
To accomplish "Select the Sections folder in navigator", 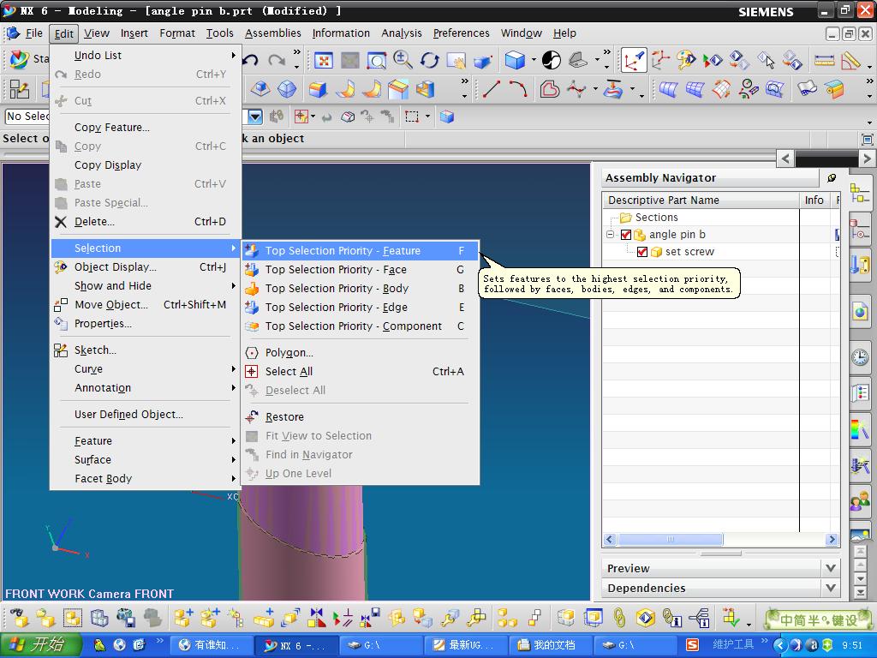I will (649, 217).
